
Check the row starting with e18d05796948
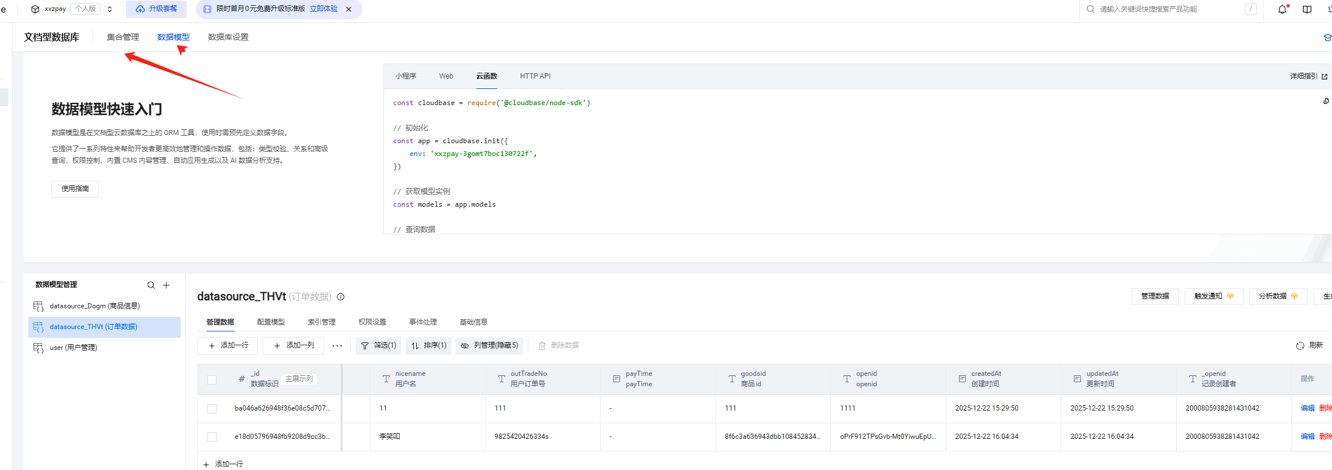[212, 437]
